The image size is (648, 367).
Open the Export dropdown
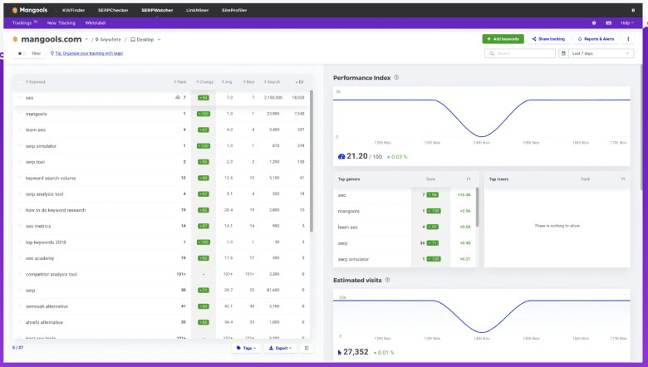tap(280, 348)
